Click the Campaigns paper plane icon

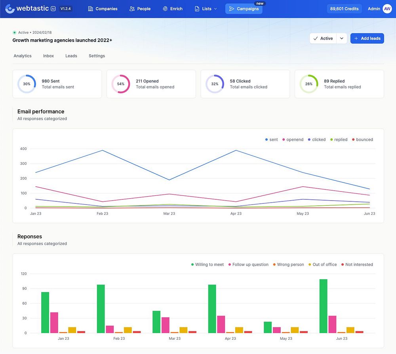tap(232, 9)
